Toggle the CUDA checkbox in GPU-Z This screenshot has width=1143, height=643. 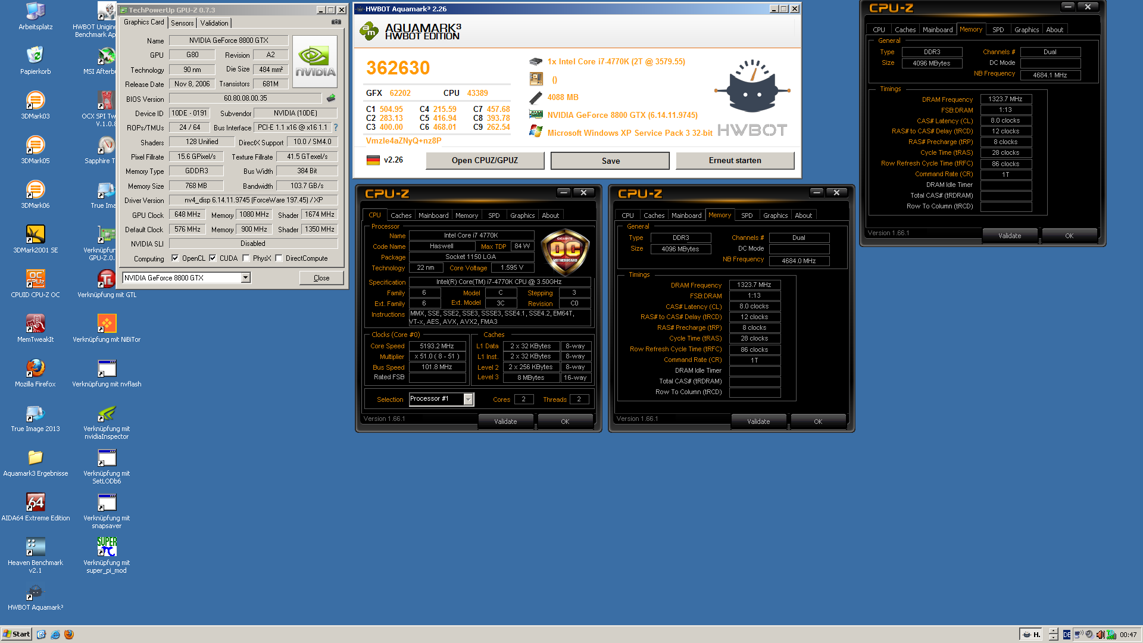click(213, 258)
